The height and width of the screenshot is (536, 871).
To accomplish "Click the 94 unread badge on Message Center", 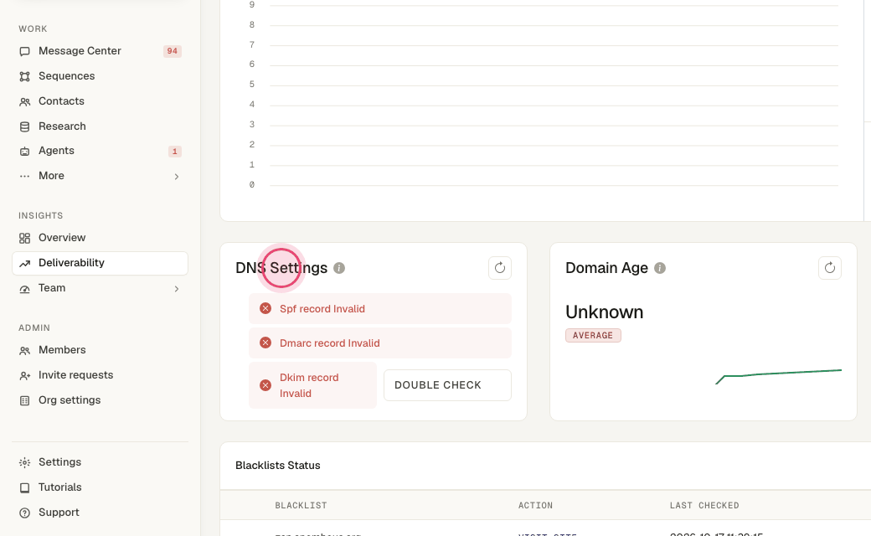I will [x=173, y=51].
